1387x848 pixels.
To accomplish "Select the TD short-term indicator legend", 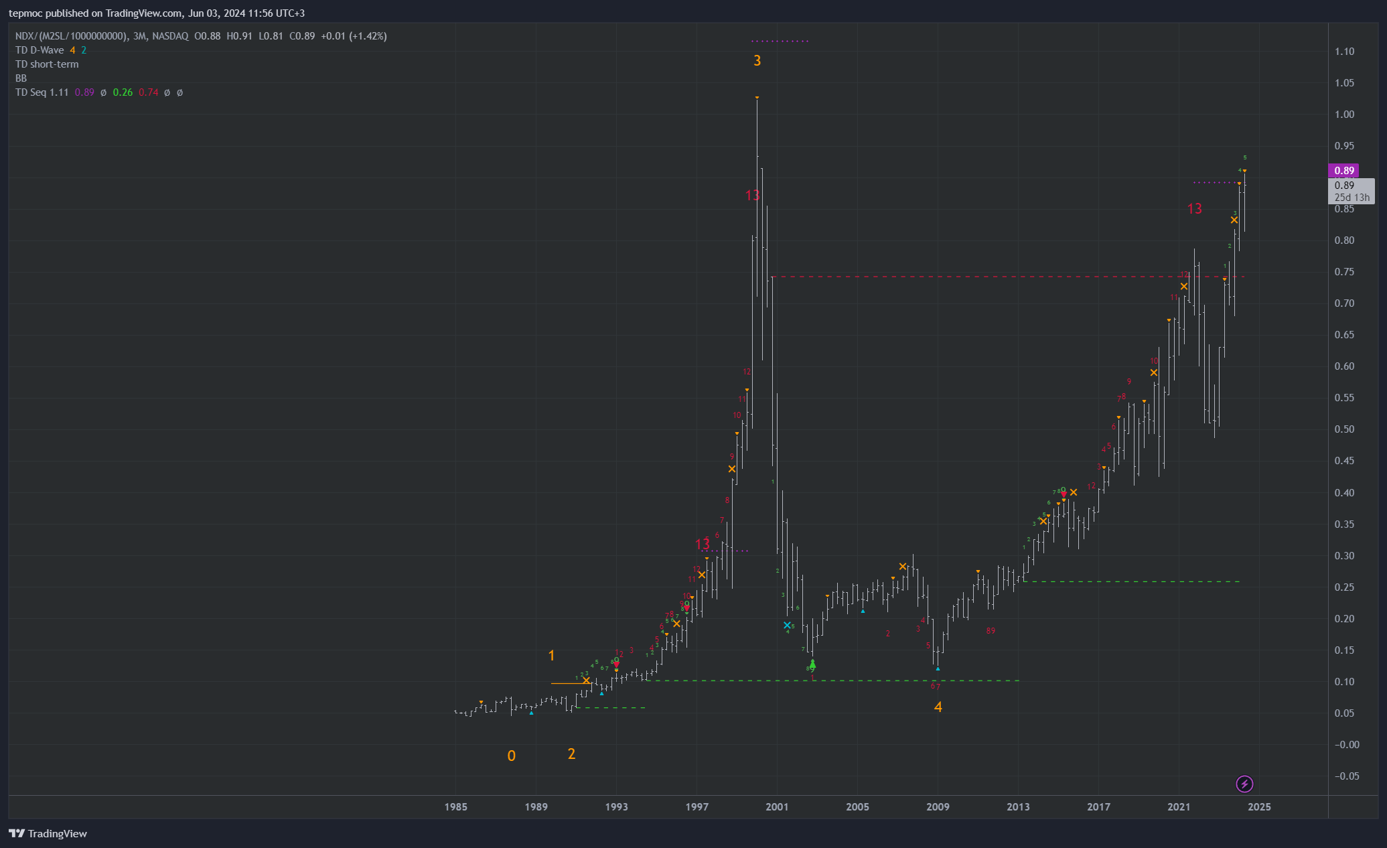I will (47, 64).
